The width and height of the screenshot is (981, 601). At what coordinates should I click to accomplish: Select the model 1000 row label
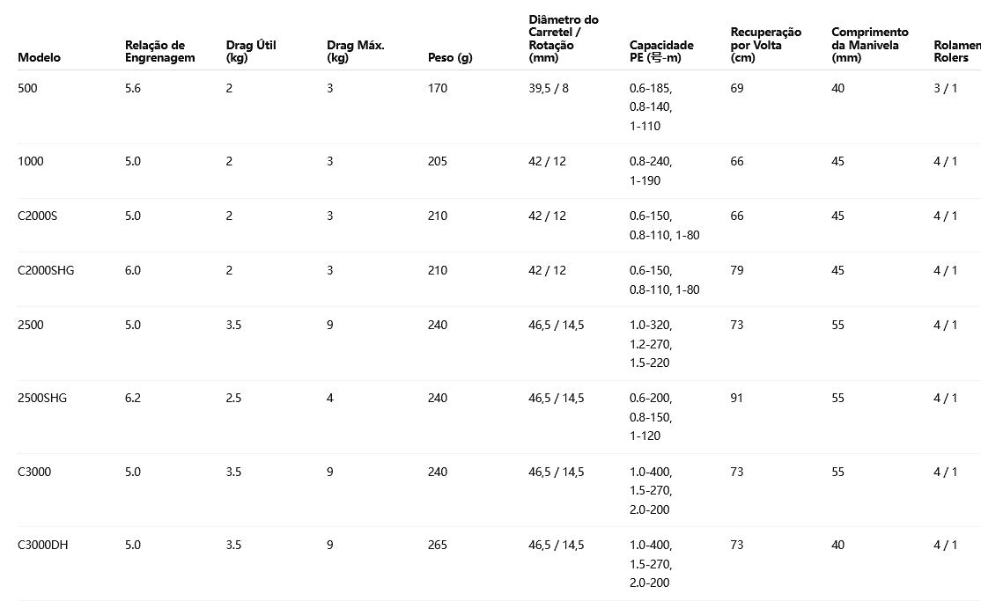click(x=30, y=161)
